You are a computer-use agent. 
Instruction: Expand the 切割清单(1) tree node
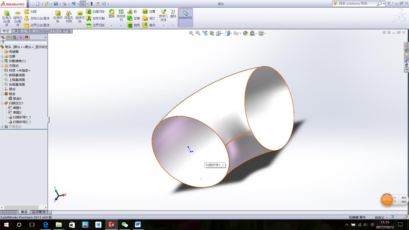click(2, 61)
